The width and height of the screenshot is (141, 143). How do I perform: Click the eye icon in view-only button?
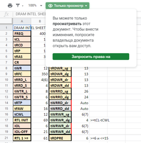(50, 6)
